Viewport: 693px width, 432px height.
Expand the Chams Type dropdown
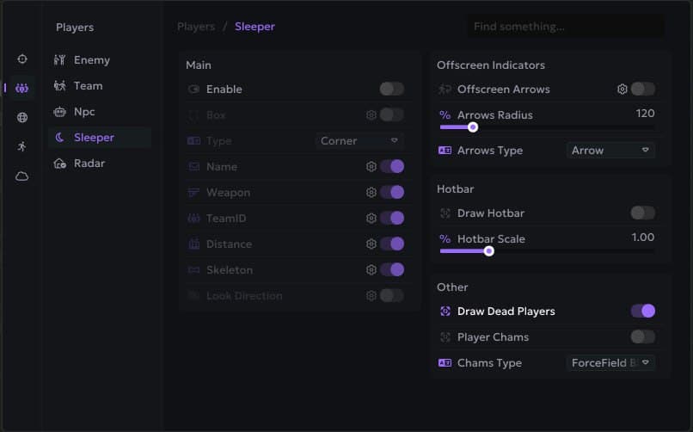click(x=610, y=362)
